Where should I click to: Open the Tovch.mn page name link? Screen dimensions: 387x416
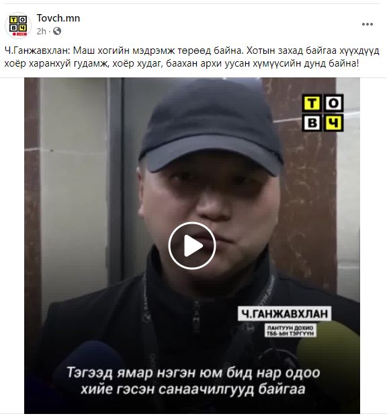(58, 18)
